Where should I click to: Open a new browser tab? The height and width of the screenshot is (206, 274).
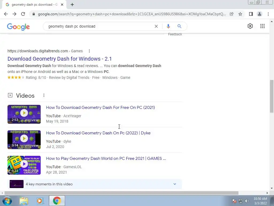coord(72,5)
